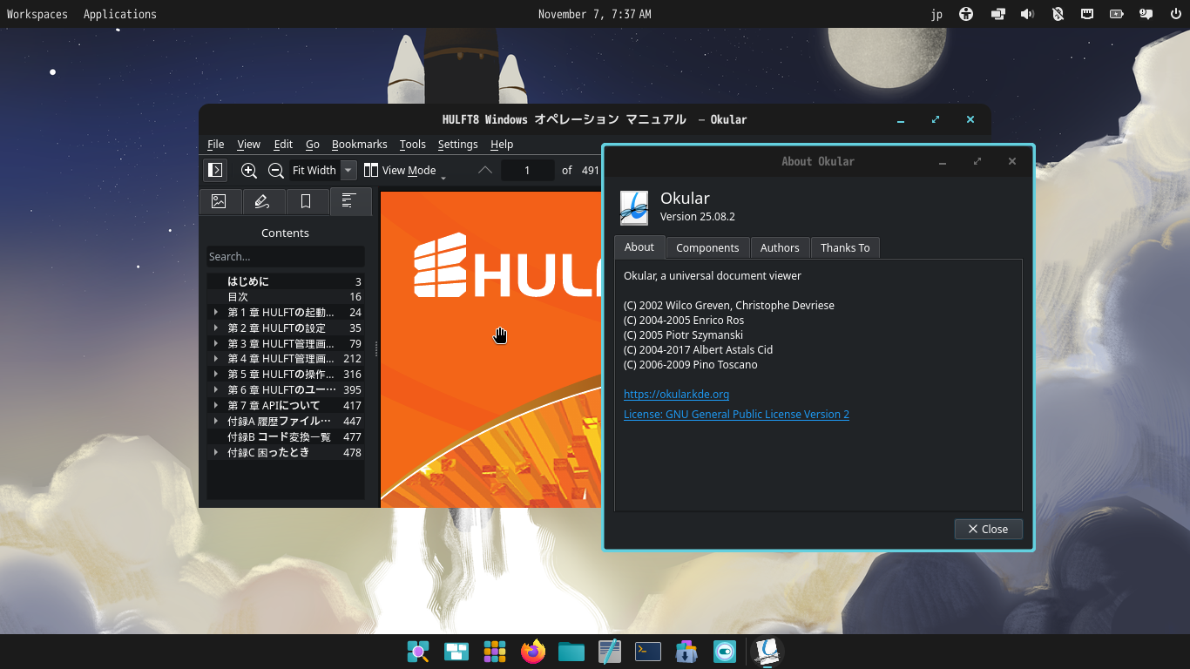Open the Tools menu in Okular
The height and width of the screenshot is (669, 1190).
coord(413,145)
